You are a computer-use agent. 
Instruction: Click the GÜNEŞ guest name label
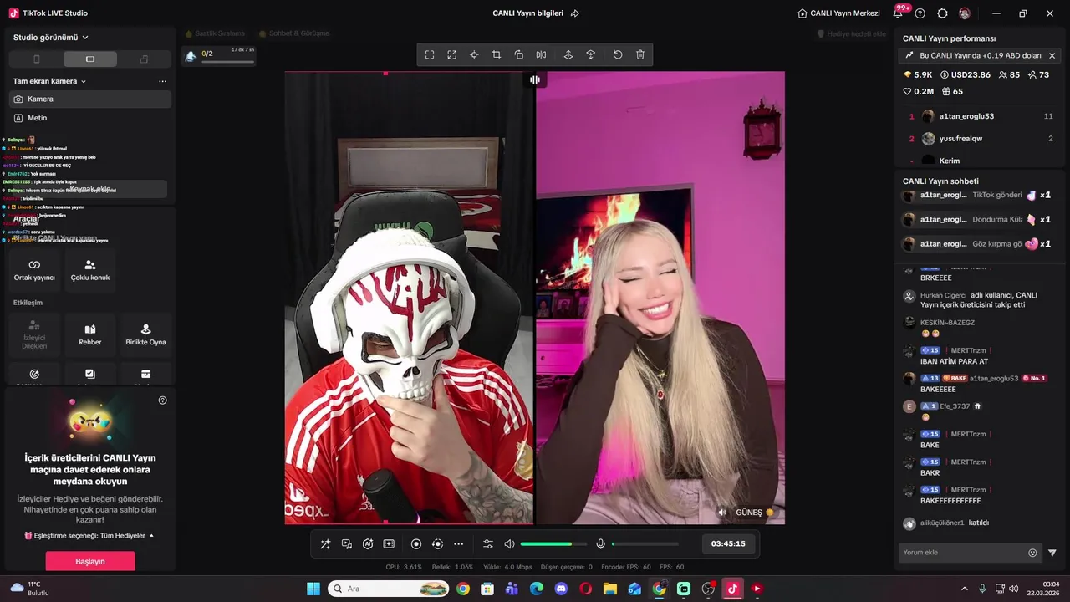pos(749,513)
